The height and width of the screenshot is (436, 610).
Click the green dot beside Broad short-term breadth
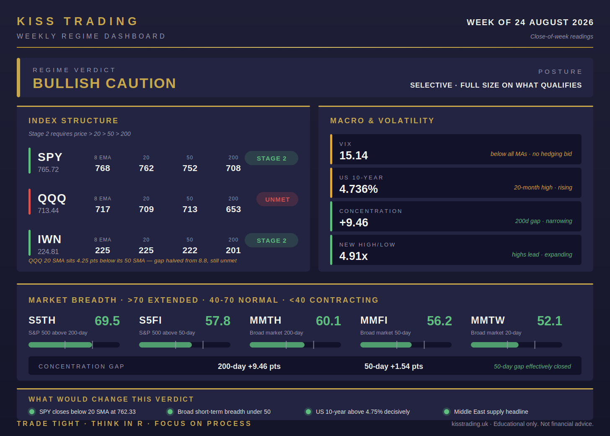pos(170,412)
